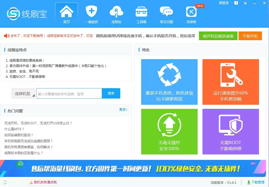Click the 热门问题 section header
Viewport: 269px width, 187px height.
coord(15,111)
